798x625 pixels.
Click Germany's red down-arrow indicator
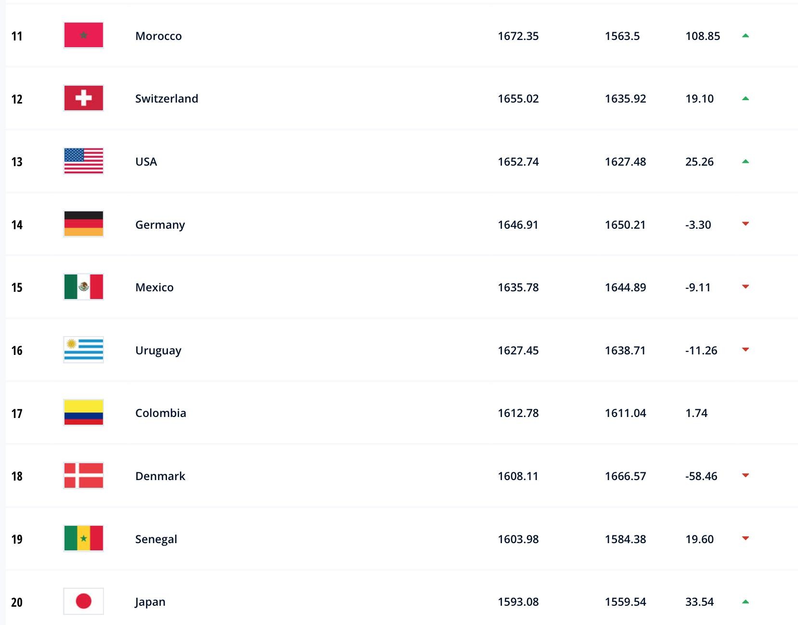pyautogui.click(x=746, y=224)
